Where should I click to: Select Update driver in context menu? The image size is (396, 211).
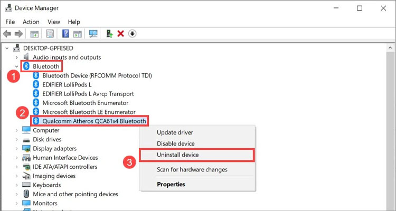[175, 132]
